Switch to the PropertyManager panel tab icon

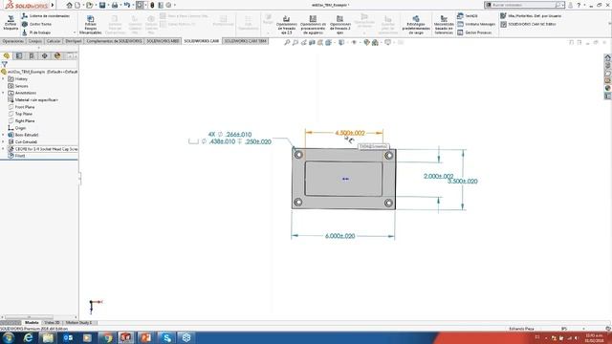19,56
